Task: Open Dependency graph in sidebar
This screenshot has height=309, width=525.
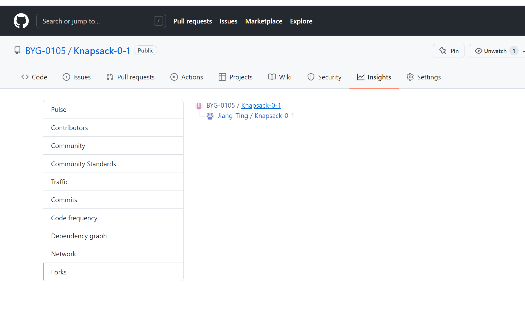Action: (79, 236)
